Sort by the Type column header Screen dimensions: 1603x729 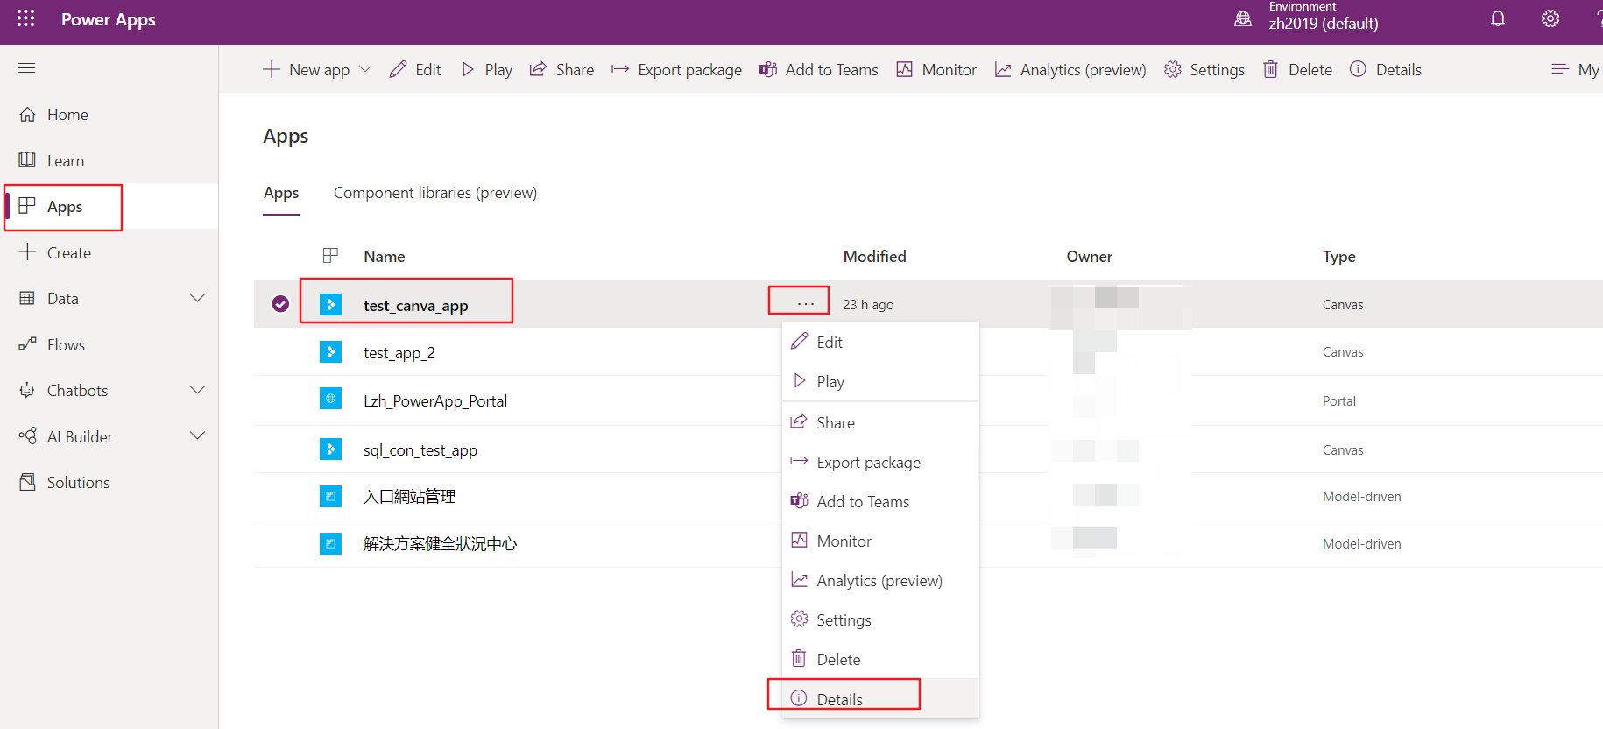click(x=1338, y=257)
